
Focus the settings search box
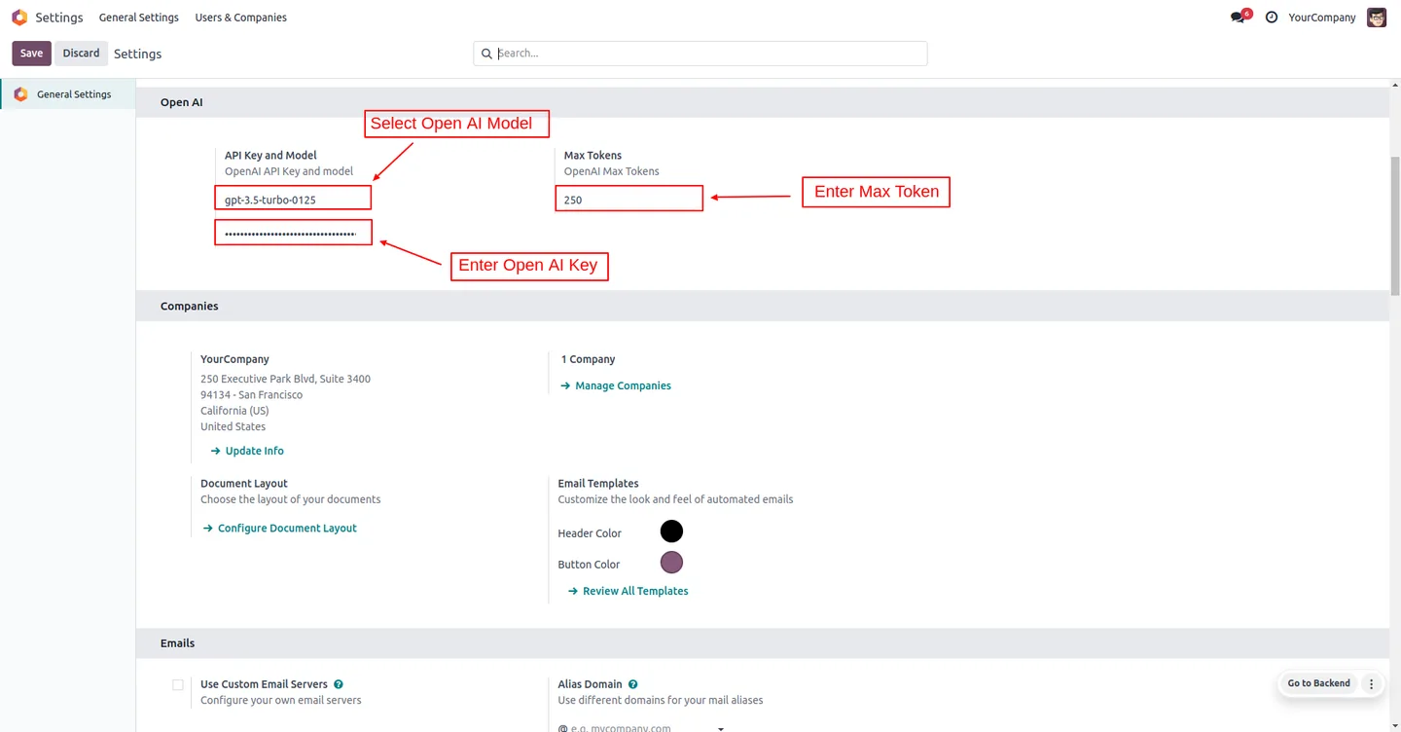pos(700,54)
